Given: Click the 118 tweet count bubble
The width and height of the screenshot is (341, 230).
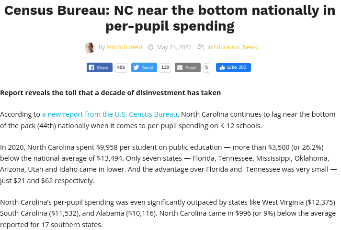Looking at the screenshot, I should (x=165, y=68).
